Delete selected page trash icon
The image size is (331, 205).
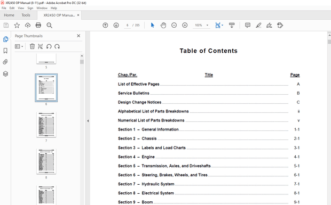32,46
